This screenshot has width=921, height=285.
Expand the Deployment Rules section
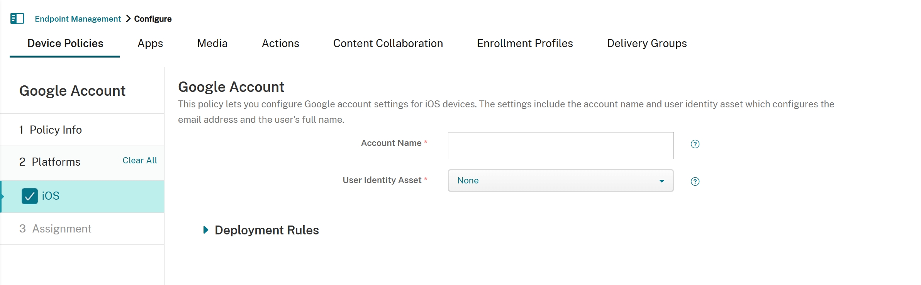click(x=206, y=230)
